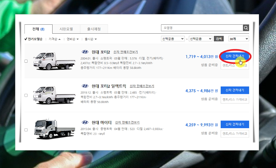Switch to the 출시예정 tab
This screenshot has width=276, height=168.
(94, 29)
